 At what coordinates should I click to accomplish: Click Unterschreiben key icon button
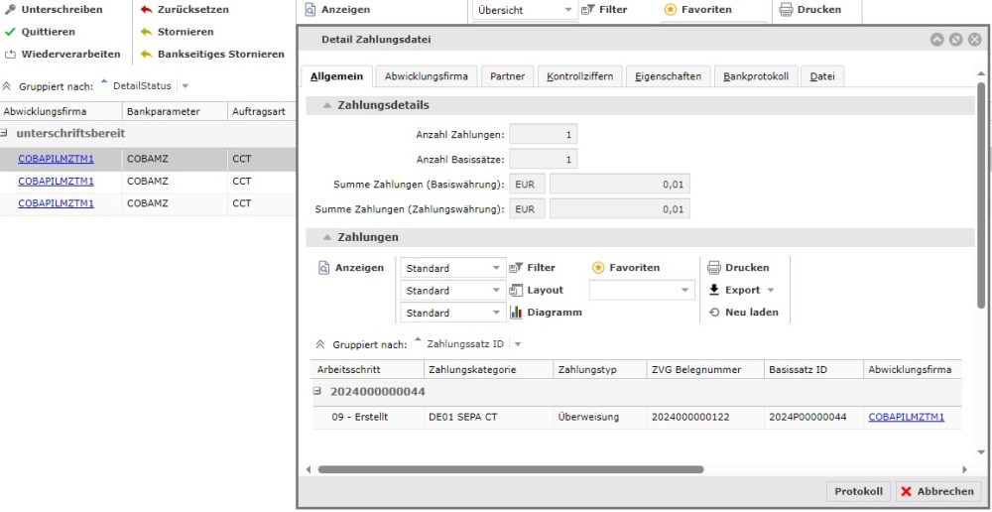(x=54, y=10)
